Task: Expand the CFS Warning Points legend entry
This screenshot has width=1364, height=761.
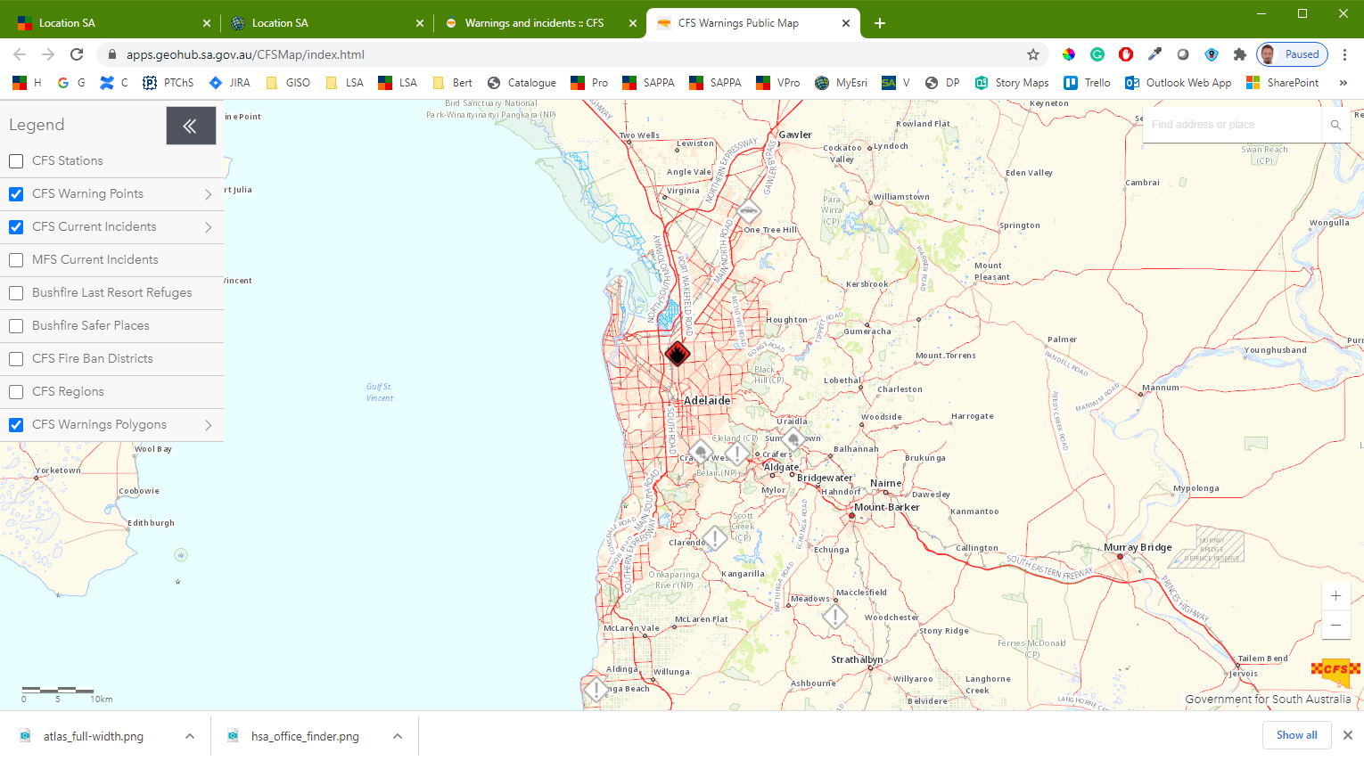Action: (209, 193)
